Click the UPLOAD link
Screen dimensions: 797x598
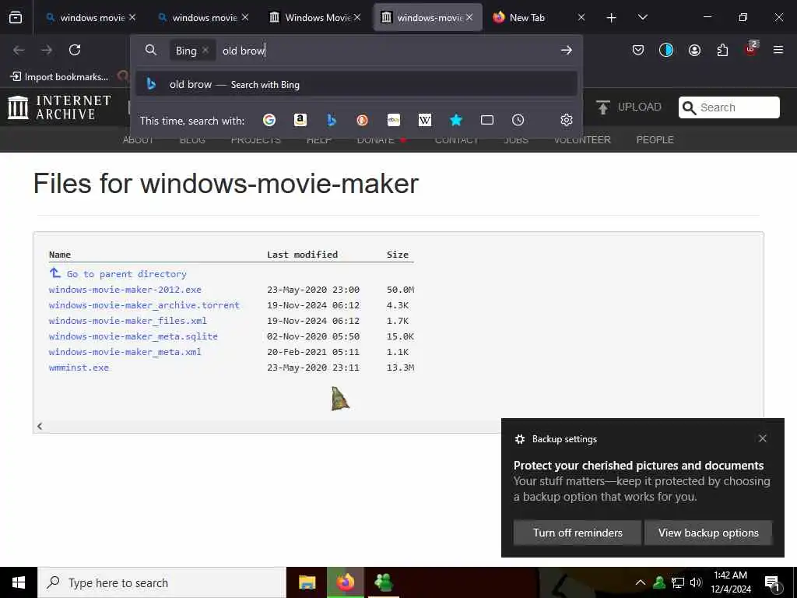pos(629,107)
